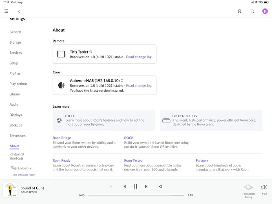This screenshot has height=204, width=272.
Task: Click the Sound of Guns album artwork
Action: pos(10,190)
